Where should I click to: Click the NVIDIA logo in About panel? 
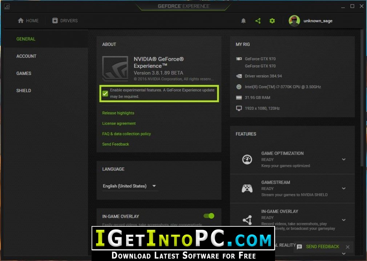click(x=115, y=68)
